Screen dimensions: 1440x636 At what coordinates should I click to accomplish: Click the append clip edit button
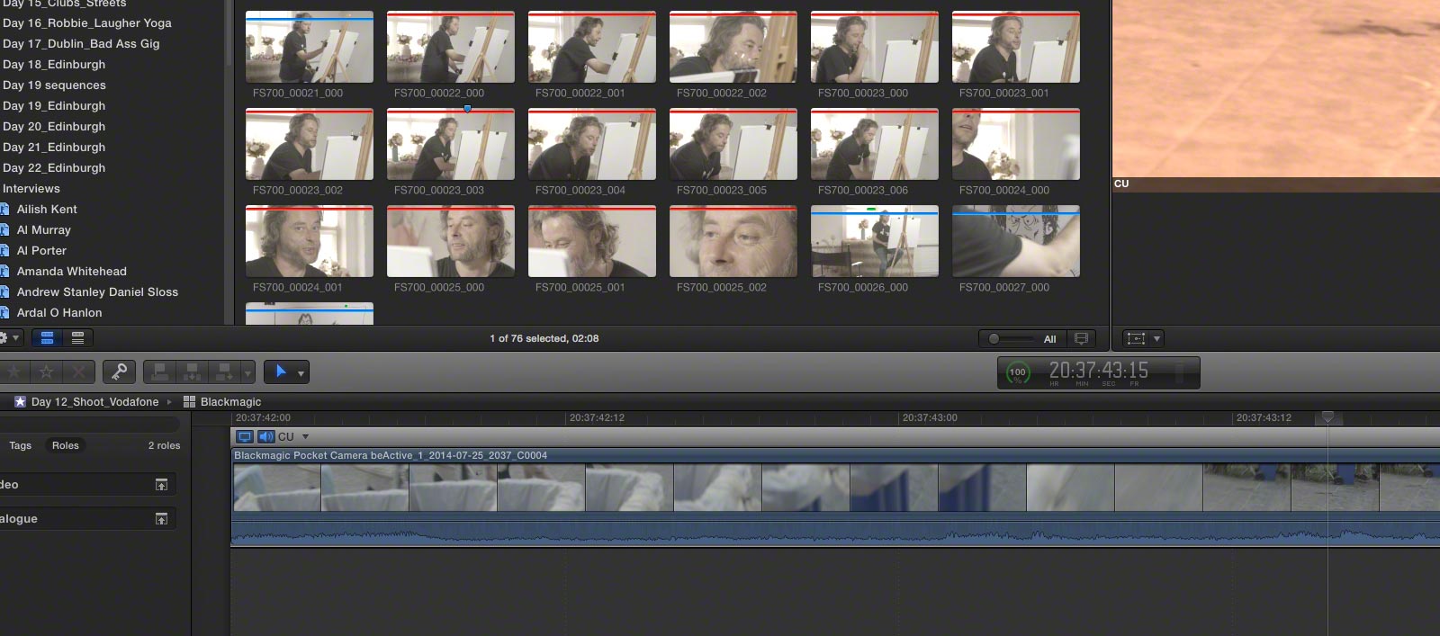(224, 372)
